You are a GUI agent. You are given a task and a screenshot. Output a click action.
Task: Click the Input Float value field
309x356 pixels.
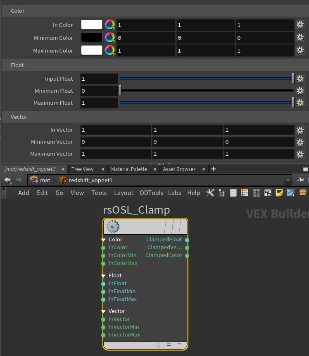[99, 79]
